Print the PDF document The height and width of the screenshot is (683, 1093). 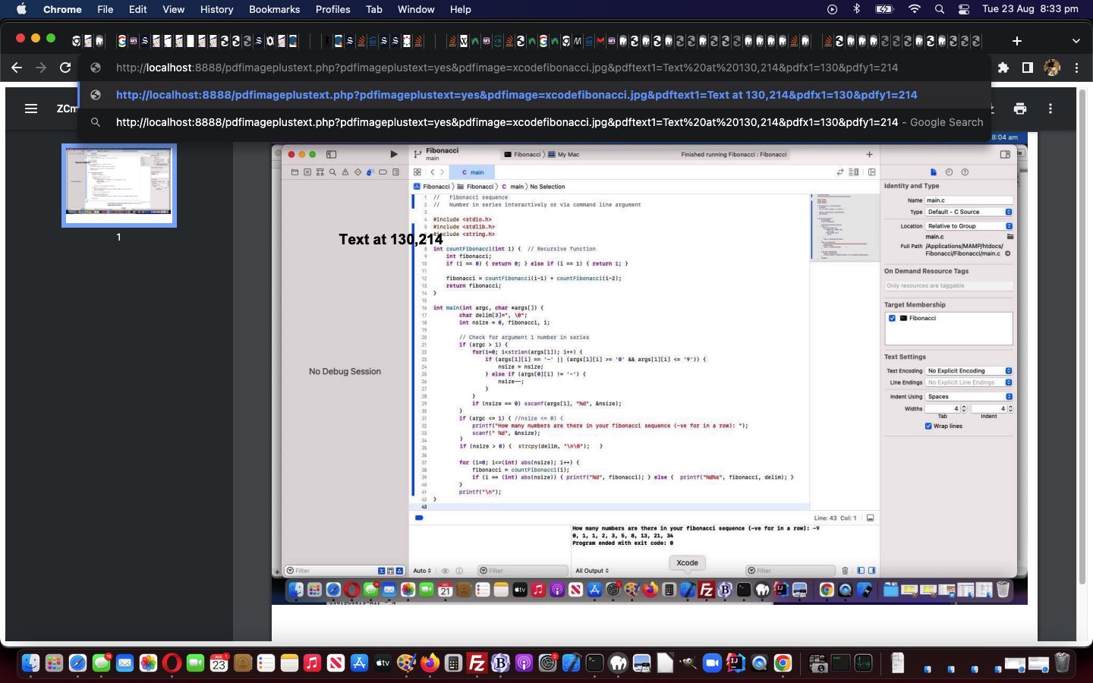point(1020,109)
